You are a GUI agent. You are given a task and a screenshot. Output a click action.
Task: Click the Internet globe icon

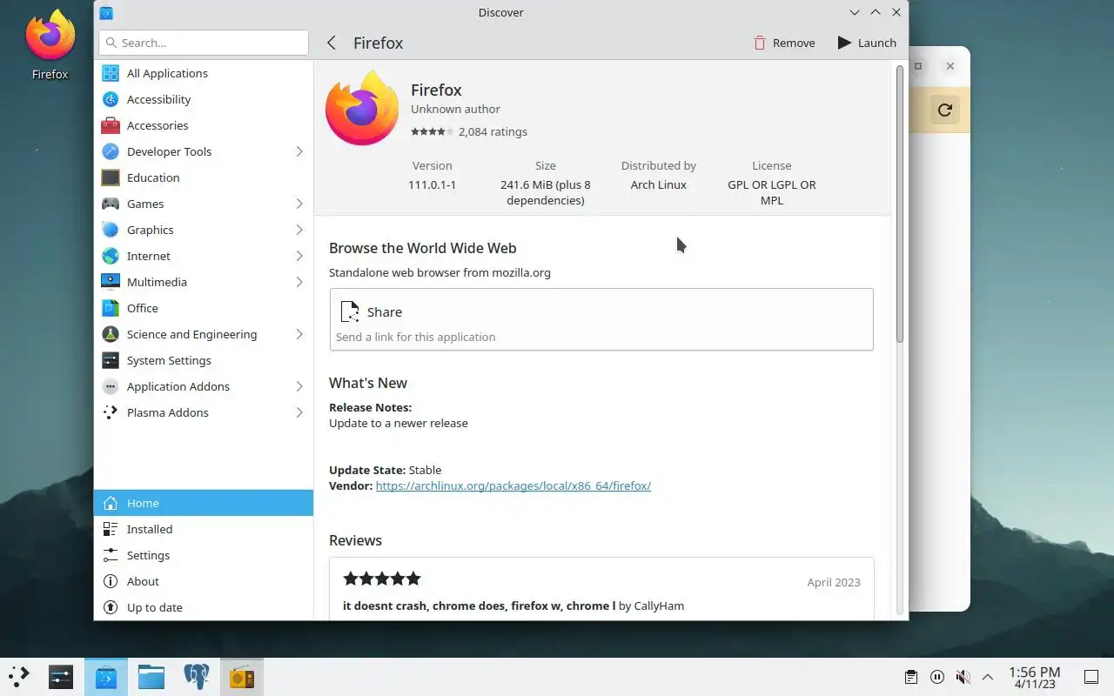pos(111,256)
